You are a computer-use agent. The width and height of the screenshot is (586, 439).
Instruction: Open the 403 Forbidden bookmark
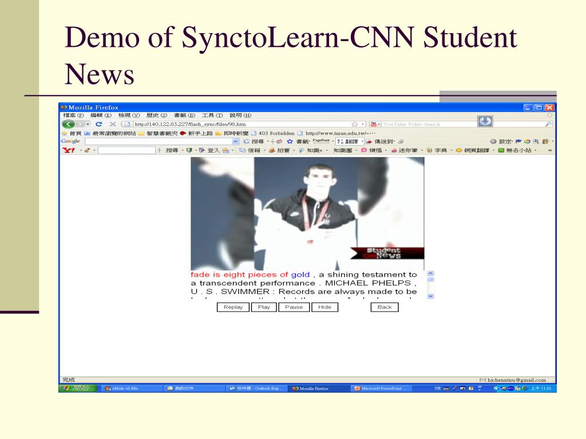(273, 133)
